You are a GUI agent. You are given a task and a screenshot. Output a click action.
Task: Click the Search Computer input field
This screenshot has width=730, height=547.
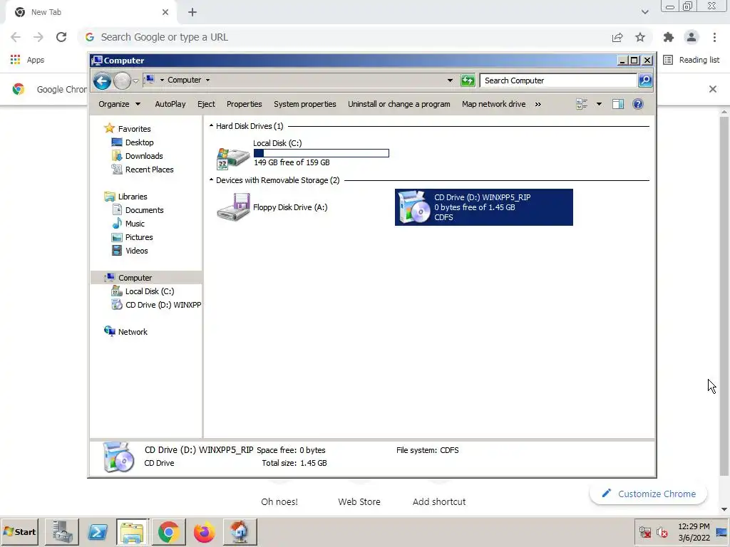coord(558,80)
